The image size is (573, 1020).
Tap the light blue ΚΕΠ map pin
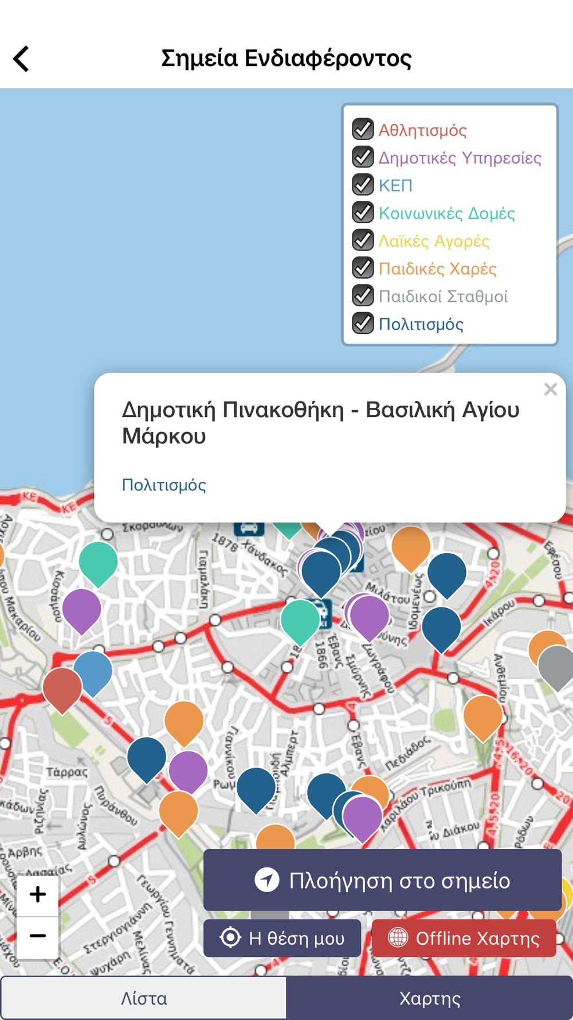tap(95, 673)
